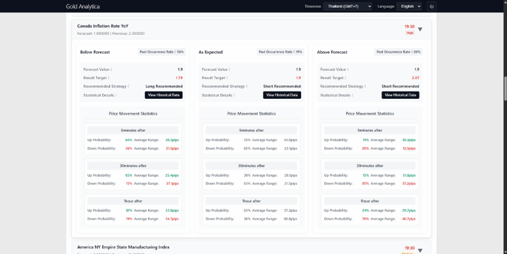Collapse the Canada Inflation Rate YoY section

pyautogui.click(x=420, y=29)
